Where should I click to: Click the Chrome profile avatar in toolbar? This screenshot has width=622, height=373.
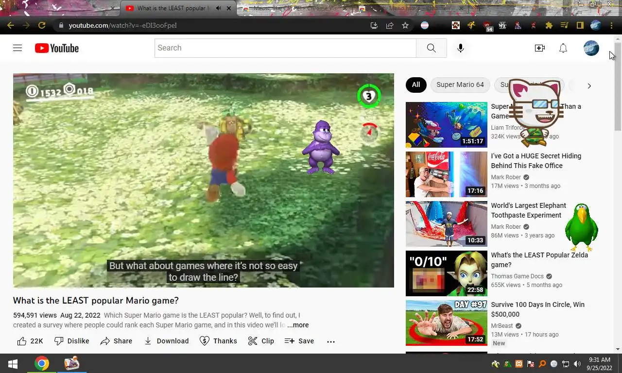coord(596,25)
